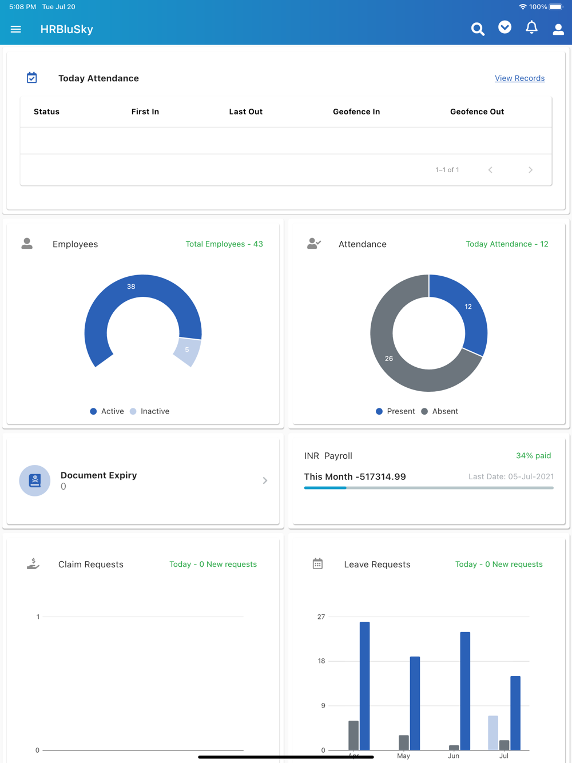The image size is (572, 763).
Task: Open search with the magnifier icon
Action: pos(478,29)
